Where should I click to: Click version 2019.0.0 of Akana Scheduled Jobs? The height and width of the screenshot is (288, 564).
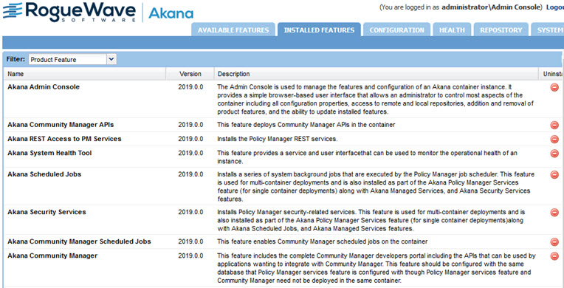[190, 174]
